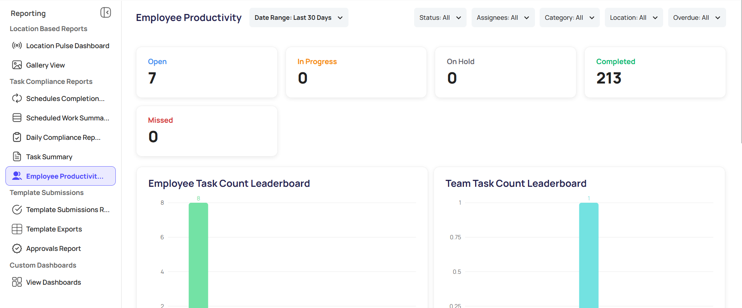Open View Dashboards page

61,282
